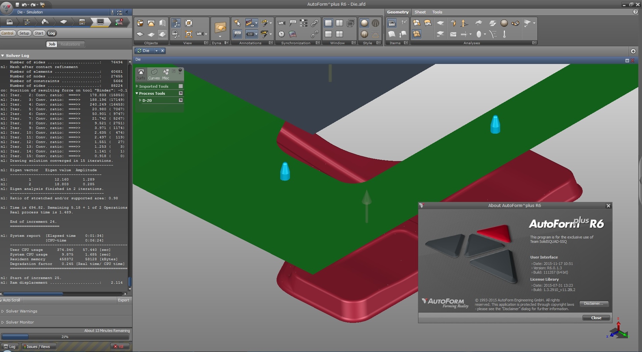Add a new view with plus icon
The height and width of the screenshot is (352, 642).
point(633,51)
